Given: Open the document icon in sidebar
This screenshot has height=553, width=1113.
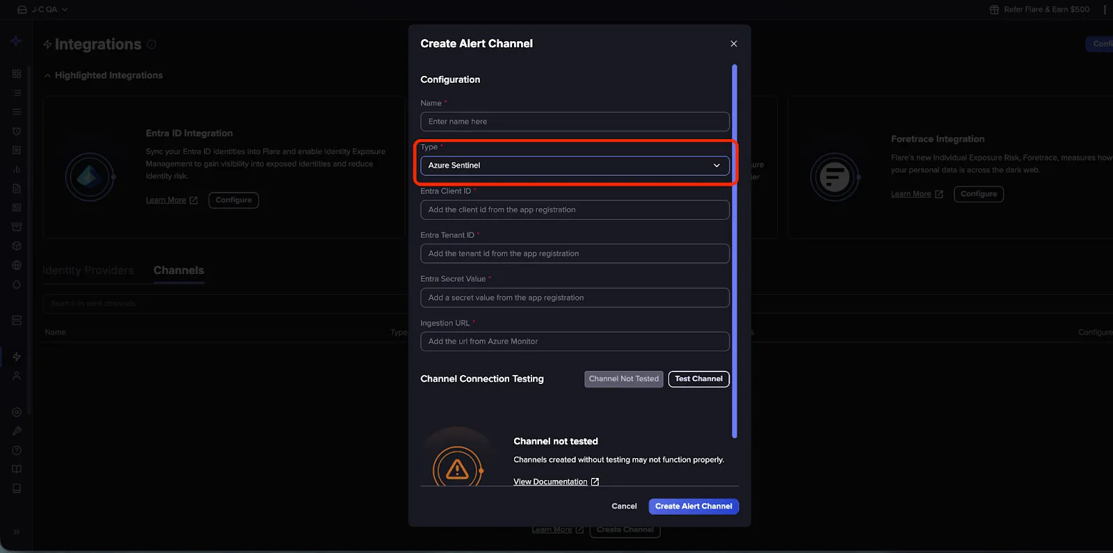Looking at the screenshot, I should 17,189.
